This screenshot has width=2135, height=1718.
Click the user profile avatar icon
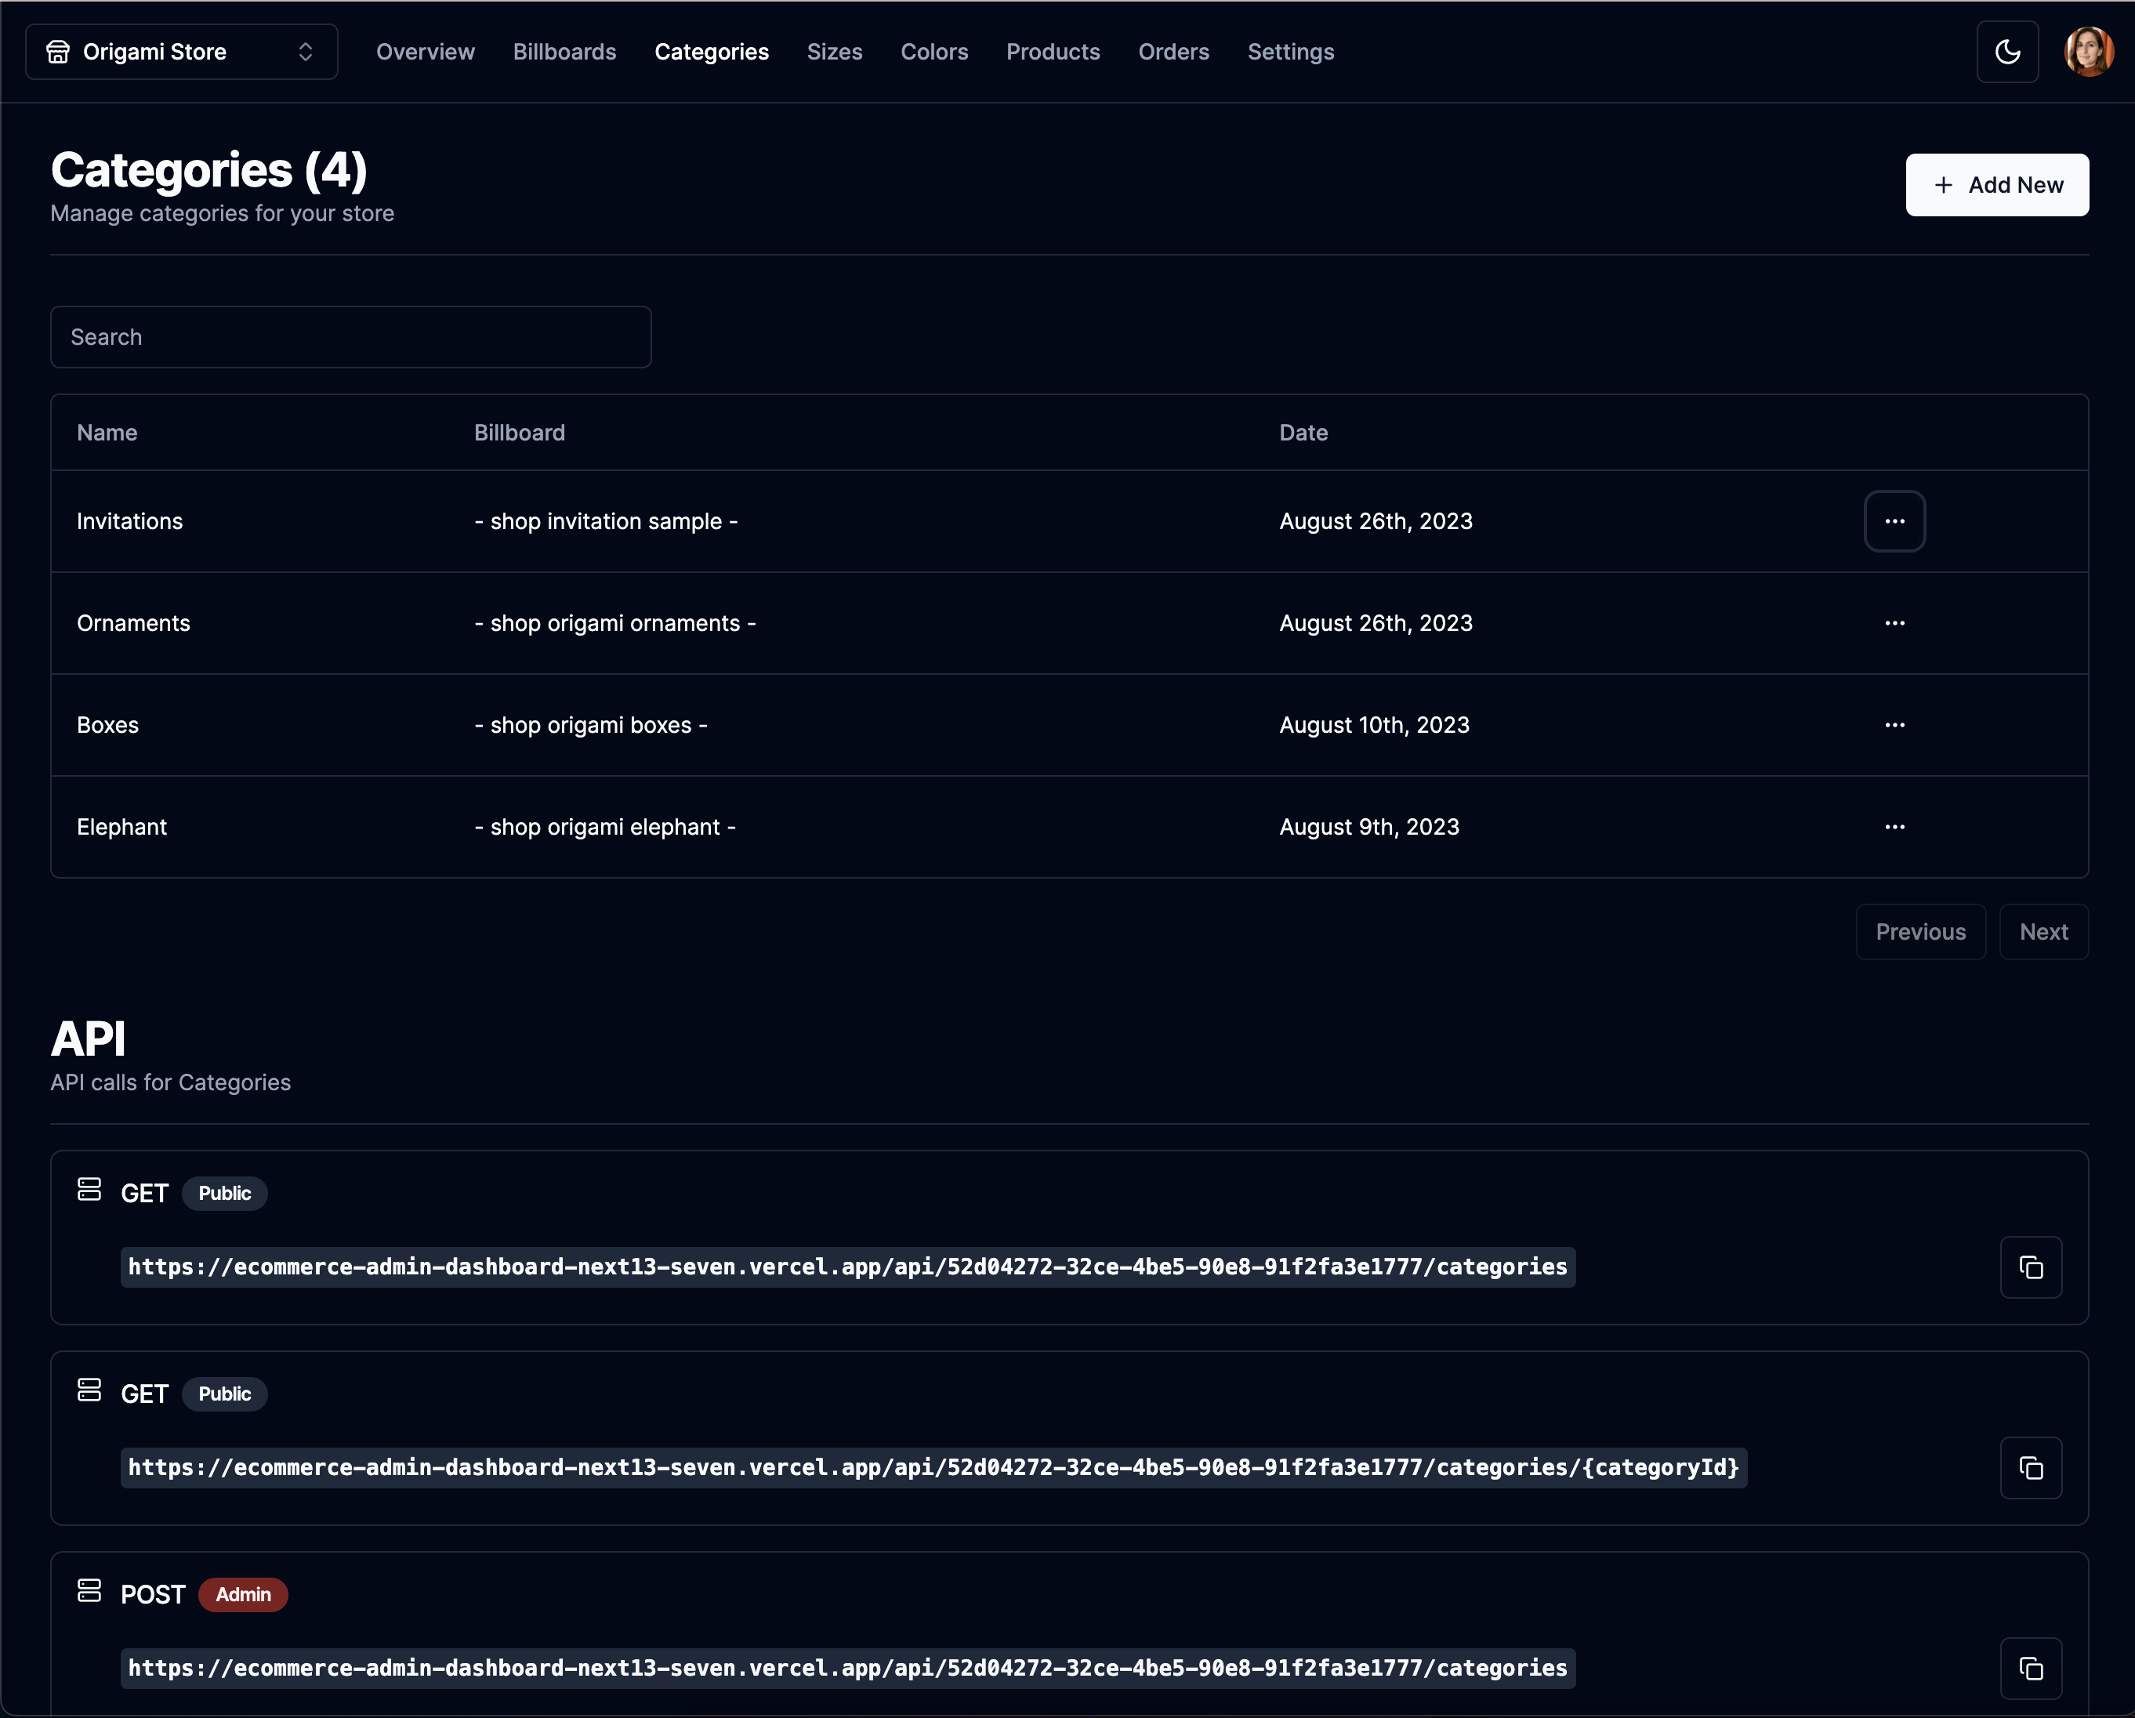click(2088, 53)
